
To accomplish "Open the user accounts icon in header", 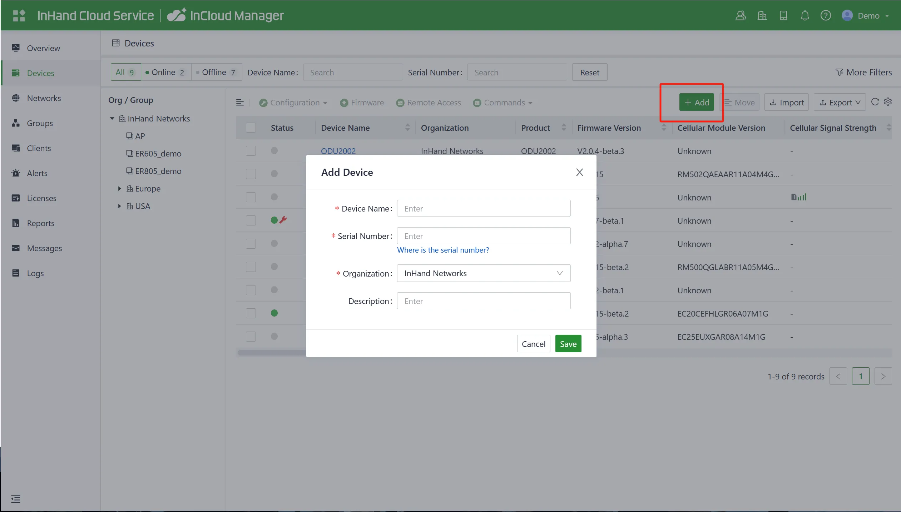I will (741, 15).
